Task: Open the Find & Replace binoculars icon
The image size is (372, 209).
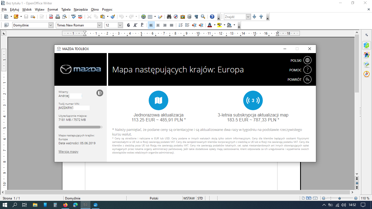Action: 169,17
